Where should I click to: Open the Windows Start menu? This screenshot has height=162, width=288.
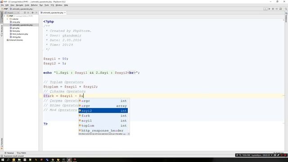click(3, 160)
